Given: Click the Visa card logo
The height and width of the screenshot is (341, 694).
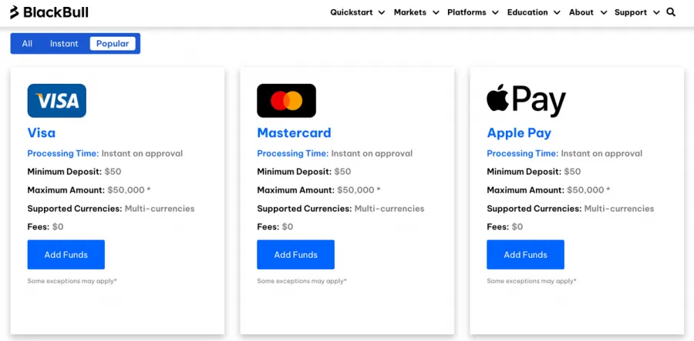Looking at the screenshot, I should click(x=56, y=101).
